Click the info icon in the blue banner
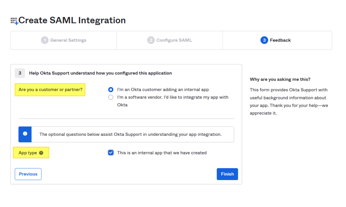This screenshot has width=346, height=207. (x=25, y=134)
